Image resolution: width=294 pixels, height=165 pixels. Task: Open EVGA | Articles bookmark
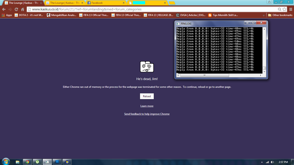tap(191, 15)
